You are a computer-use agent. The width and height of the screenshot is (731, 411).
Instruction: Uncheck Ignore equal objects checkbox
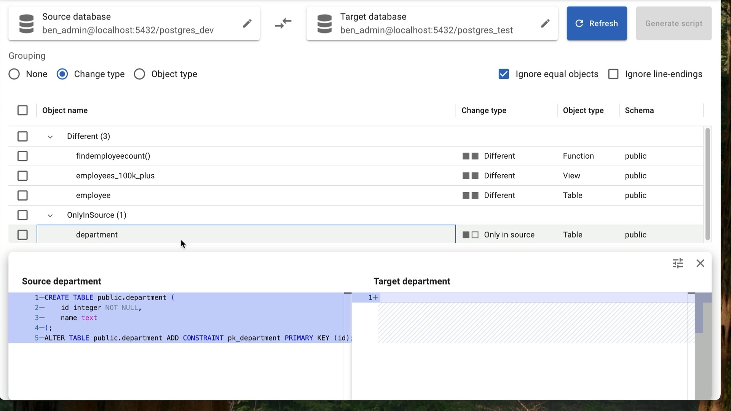click(x=504, y=74)
